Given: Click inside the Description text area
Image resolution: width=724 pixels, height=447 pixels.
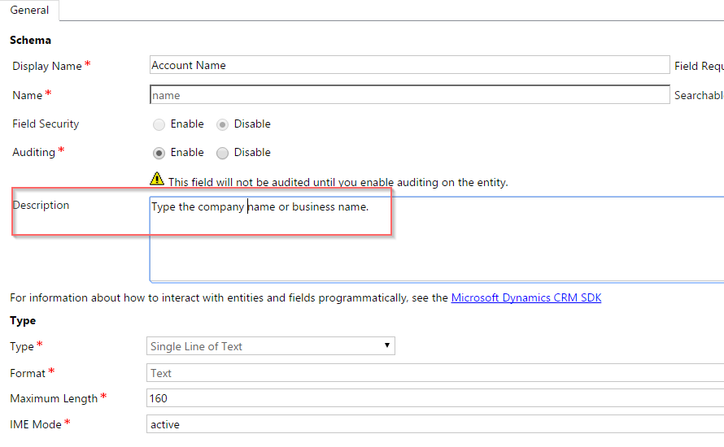Looking at the screenshot, I should coord(436,244).
